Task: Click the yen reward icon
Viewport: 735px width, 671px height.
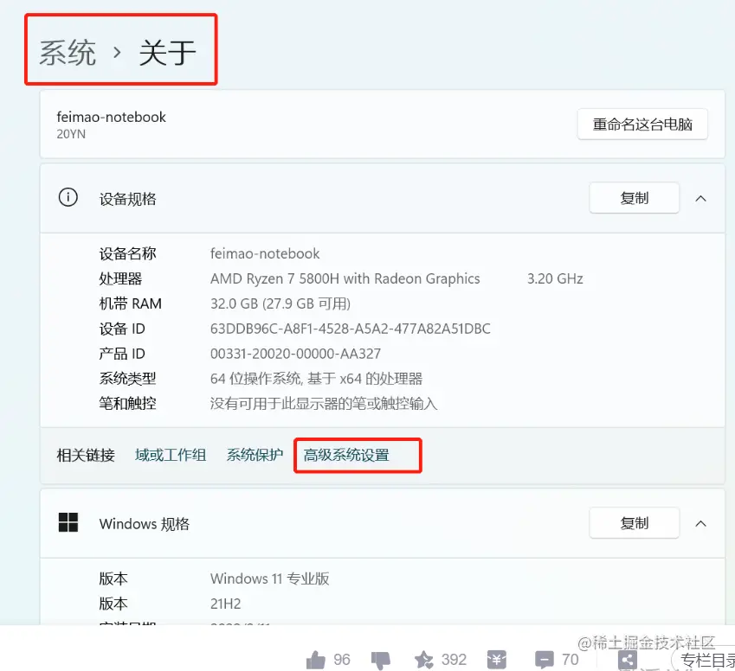Action: [x=496, y=660]
